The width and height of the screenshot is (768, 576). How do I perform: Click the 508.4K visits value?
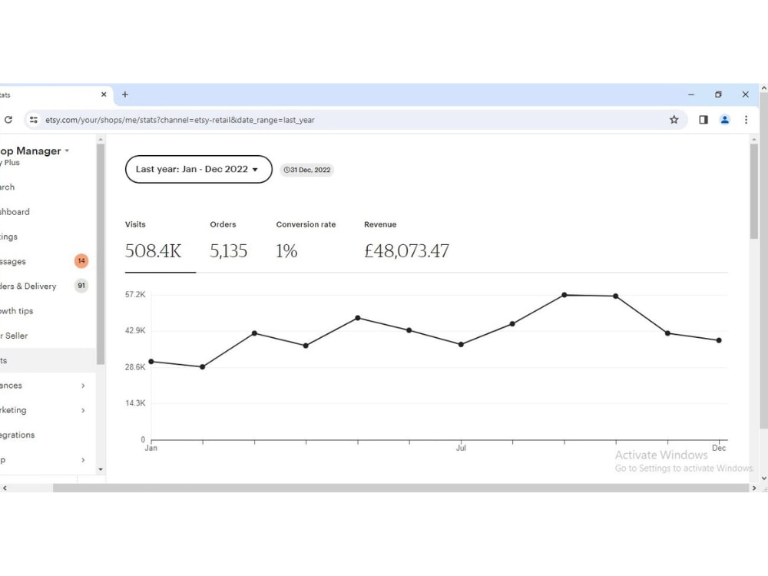(154, 251)
